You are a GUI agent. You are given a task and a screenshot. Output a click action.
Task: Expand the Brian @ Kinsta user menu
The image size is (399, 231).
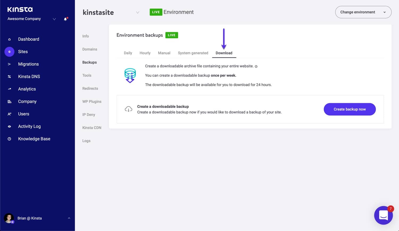click(x=69, y=218)
